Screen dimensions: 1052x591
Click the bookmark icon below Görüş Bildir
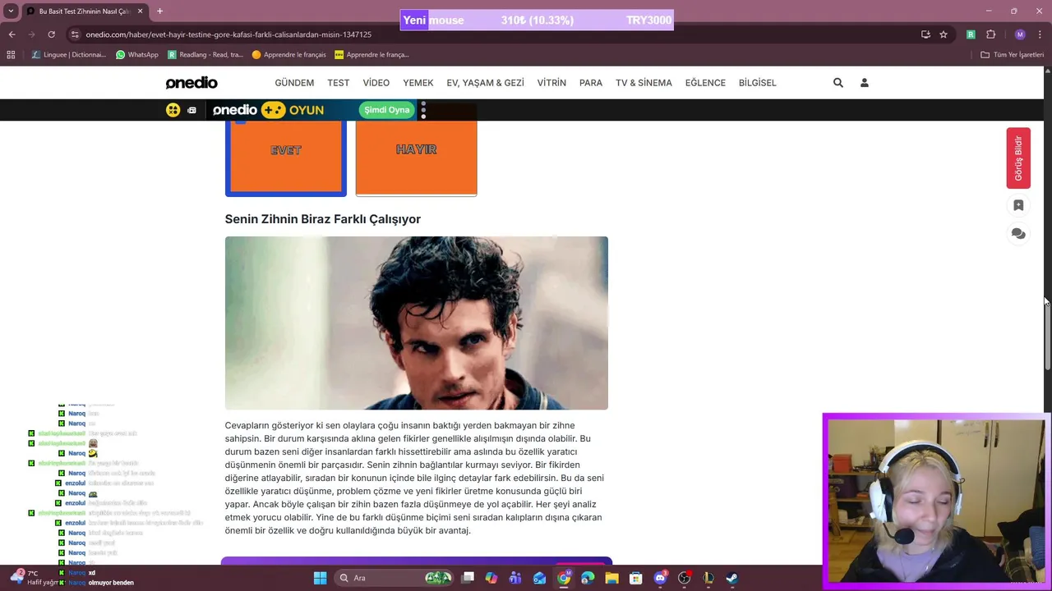point(1018,205)
